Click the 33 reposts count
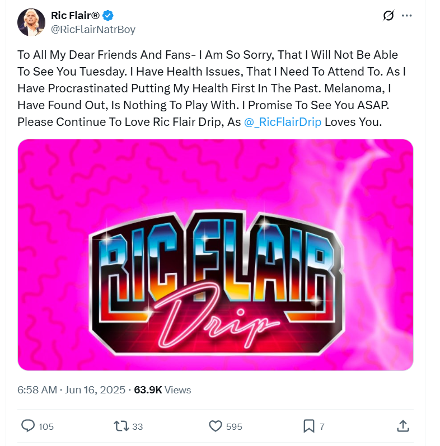 pyautogui.click(x=138, y=427)
